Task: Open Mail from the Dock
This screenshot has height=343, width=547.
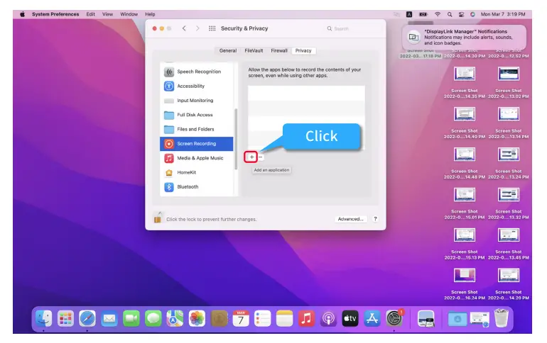Action: tap(109, 318)
